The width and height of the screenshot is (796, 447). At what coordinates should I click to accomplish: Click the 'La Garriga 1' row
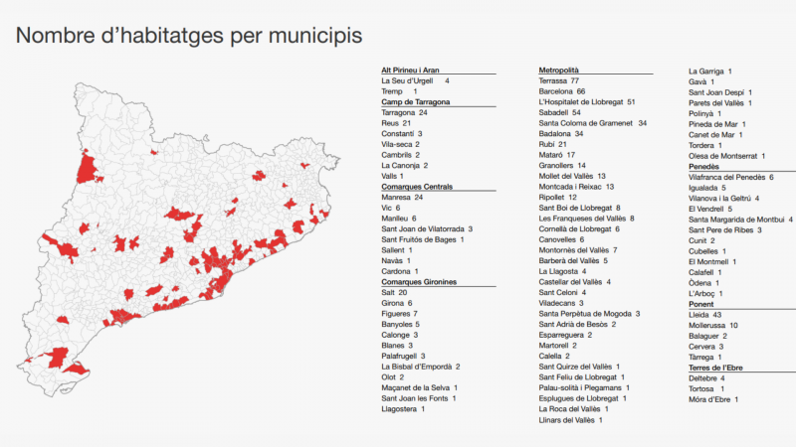pos(710,72)
